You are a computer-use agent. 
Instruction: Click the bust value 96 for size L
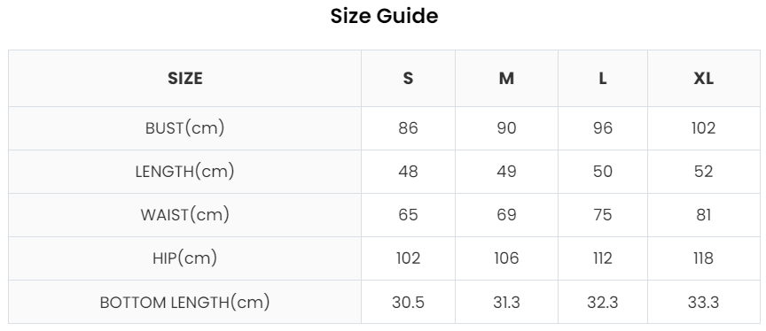click(x=602, y=128)
